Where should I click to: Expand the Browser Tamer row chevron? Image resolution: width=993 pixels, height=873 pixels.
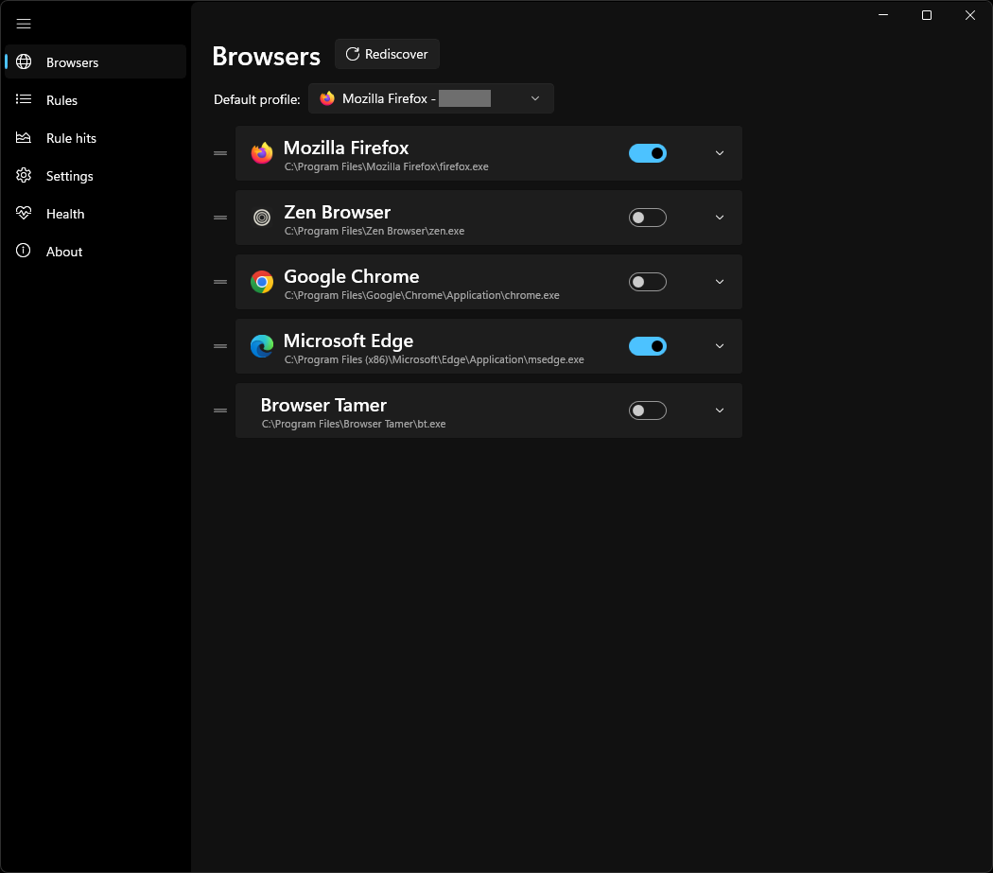point(720,410)
